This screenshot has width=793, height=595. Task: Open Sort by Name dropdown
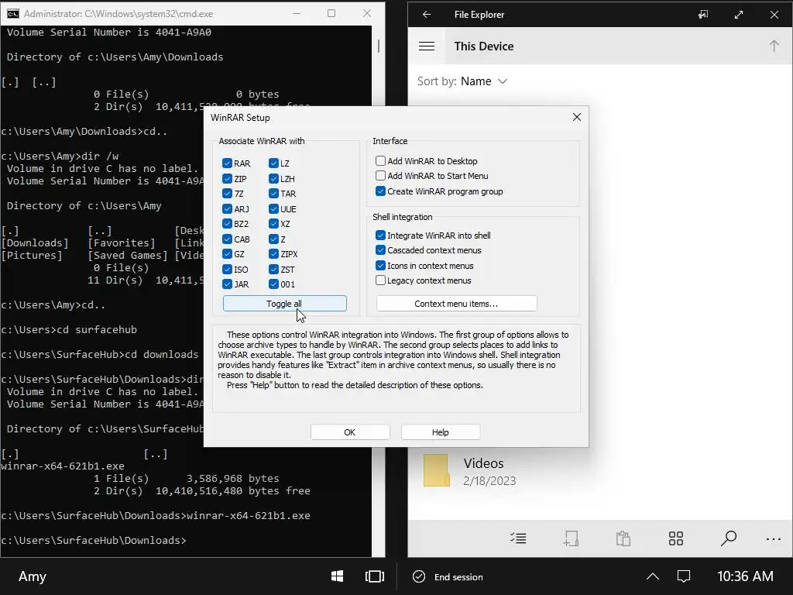[462, 81]
